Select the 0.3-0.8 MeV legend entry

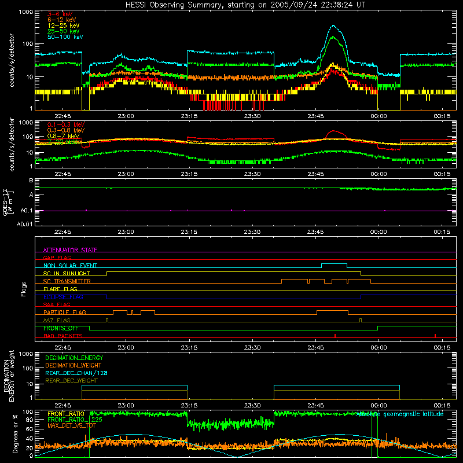(x=66, y=130)
